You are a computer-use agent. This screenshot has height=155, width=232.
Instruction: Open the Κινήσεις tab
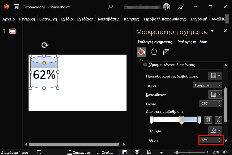(x=131, y=19)
